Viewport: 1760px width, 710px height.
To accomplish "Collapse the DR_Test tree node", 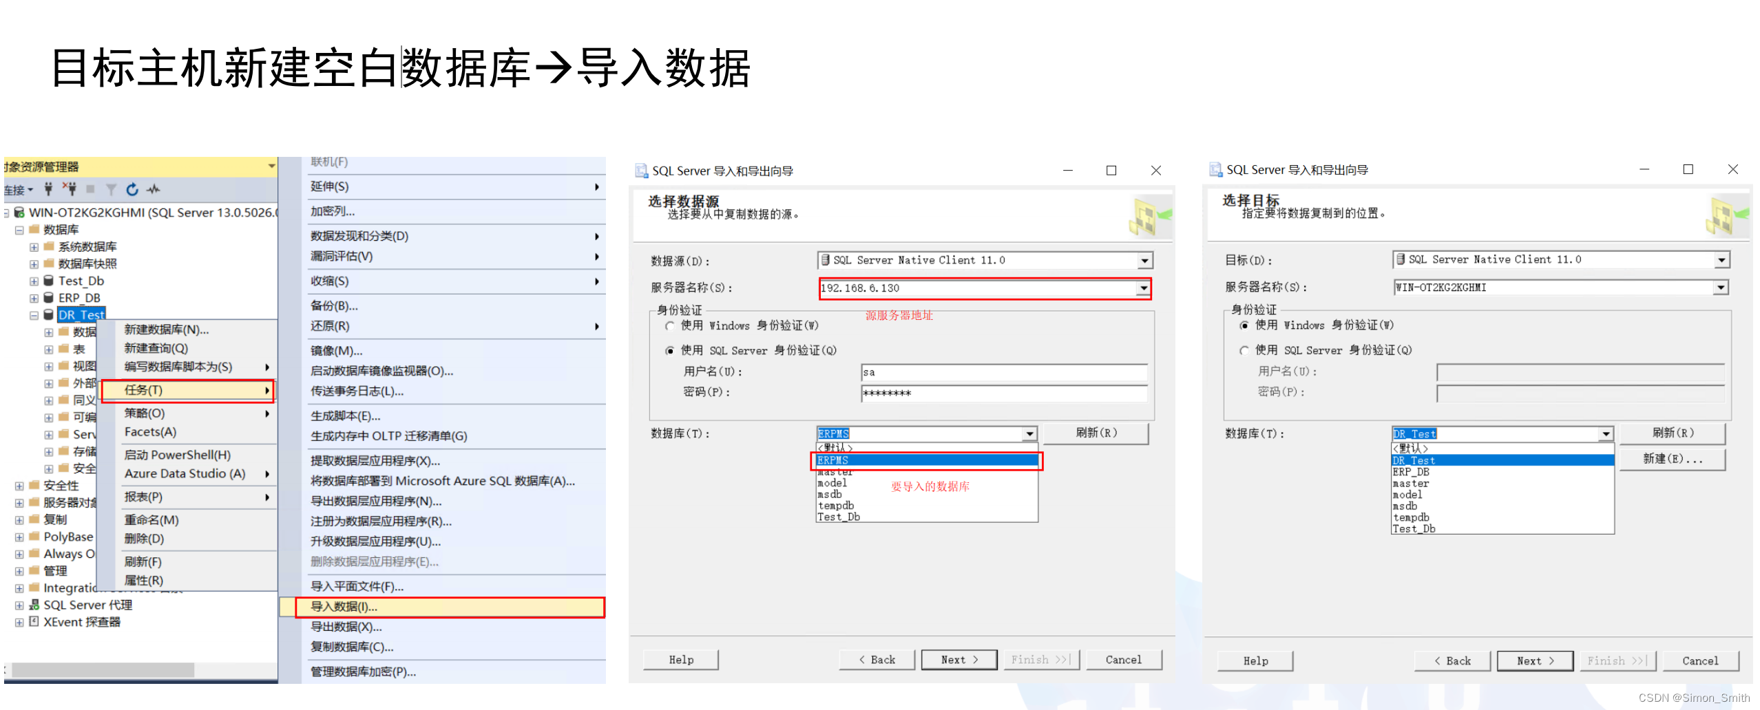I will [x=34, y=315].
